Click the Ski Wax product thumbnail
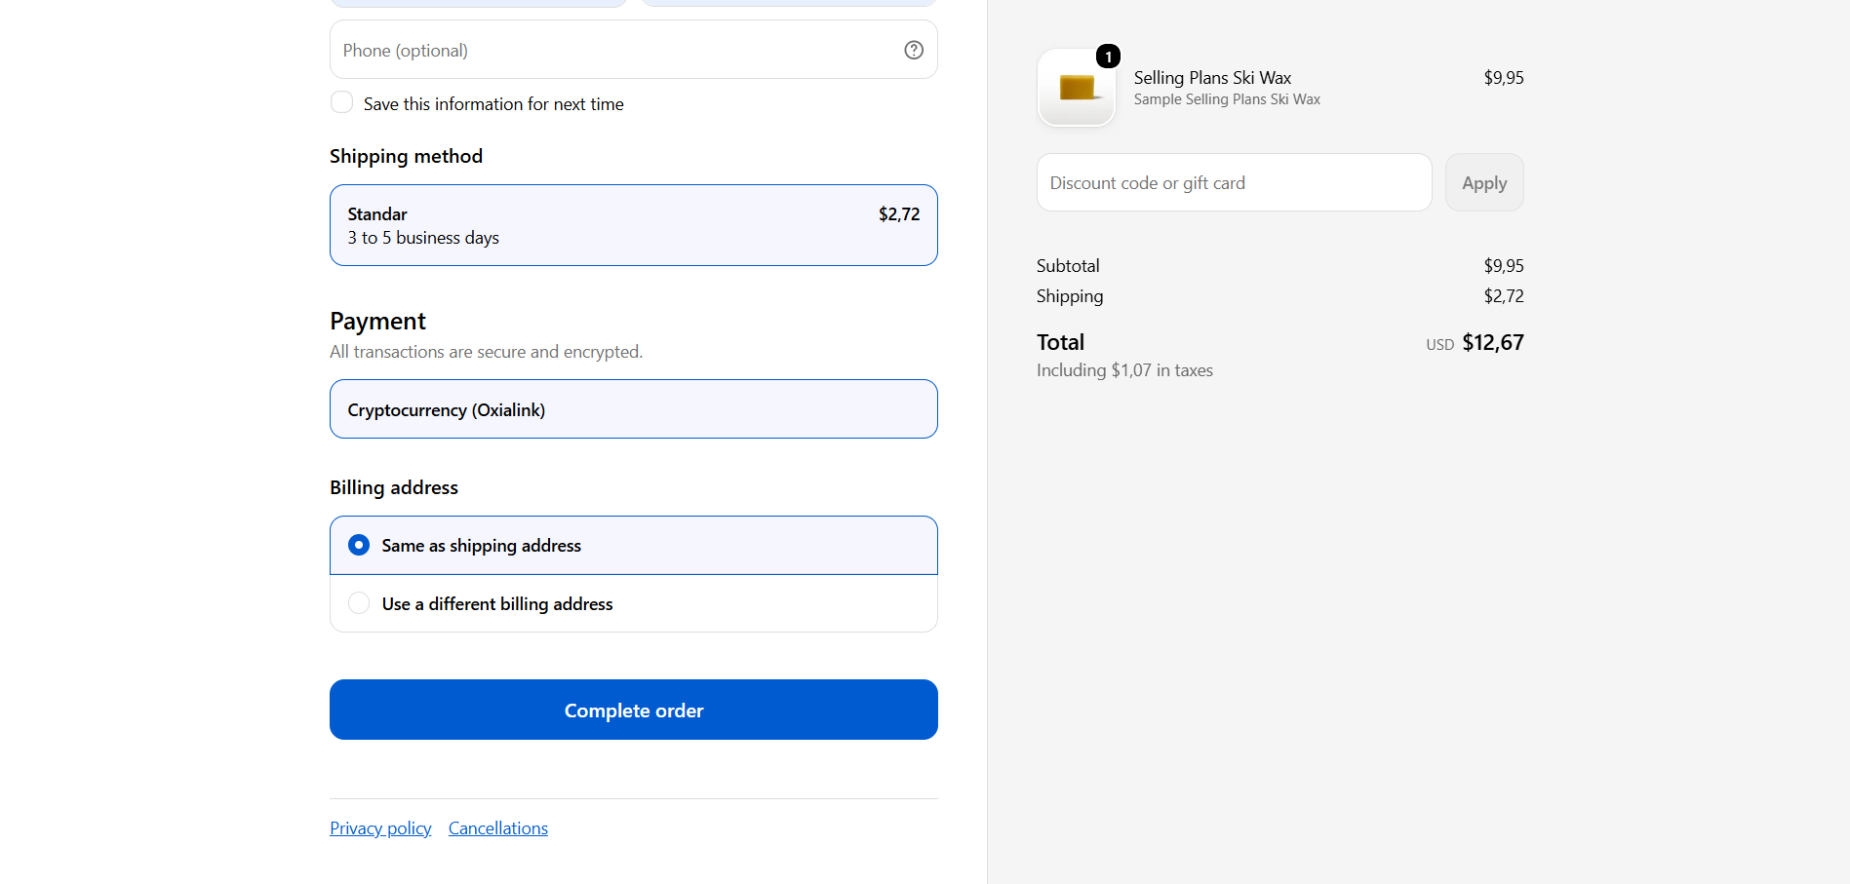Screen dimensions: 1850x884 (1077, 88)
